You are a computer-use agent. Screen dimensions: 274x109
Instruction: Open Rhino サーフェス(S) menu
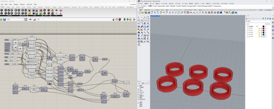click(x=164, y=4)
